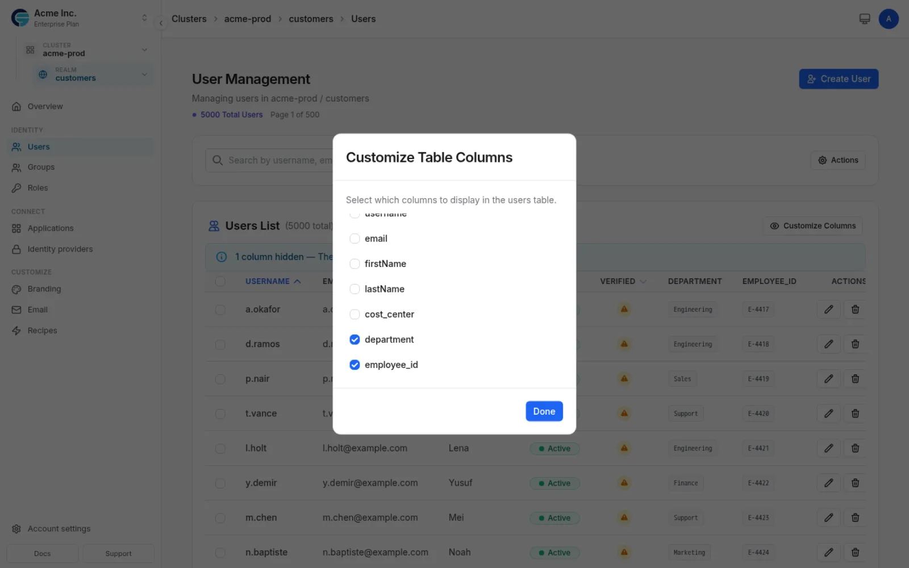
Task: Open Identity providers in the sidebar
Action: point(60,249)
